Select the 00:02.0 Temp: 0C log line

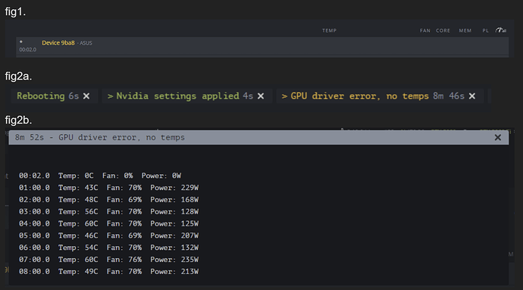click(100, 176)
